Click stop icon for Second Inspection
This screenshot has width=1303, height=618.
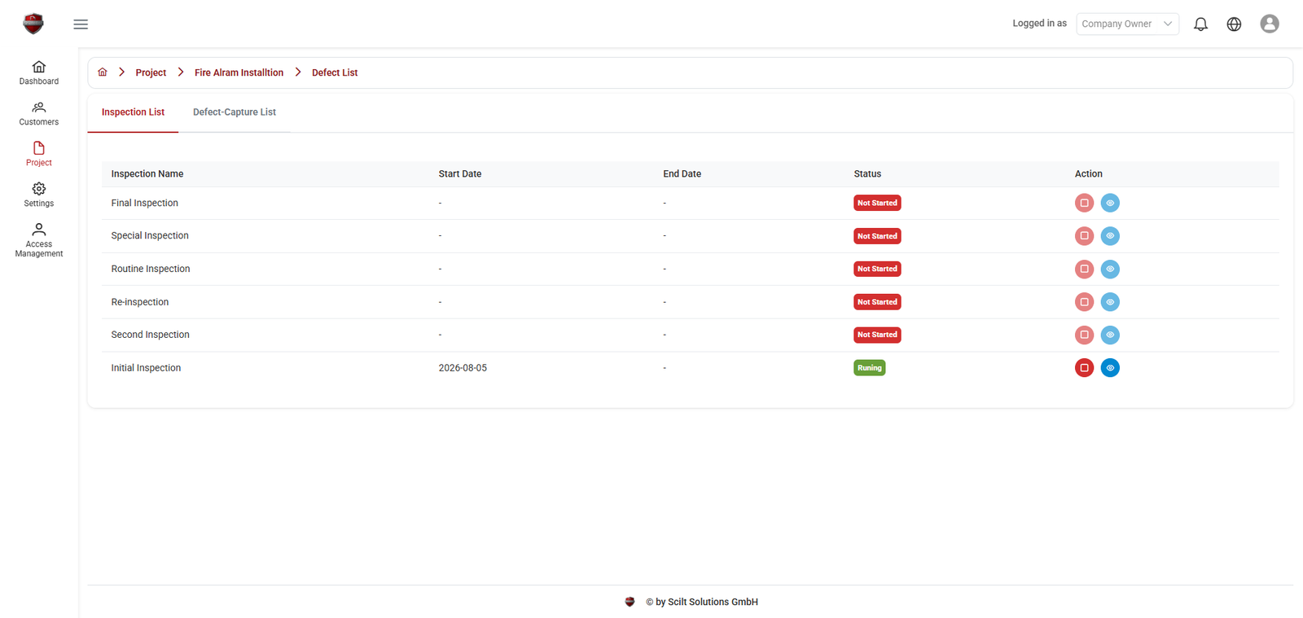click(1084, 335)
